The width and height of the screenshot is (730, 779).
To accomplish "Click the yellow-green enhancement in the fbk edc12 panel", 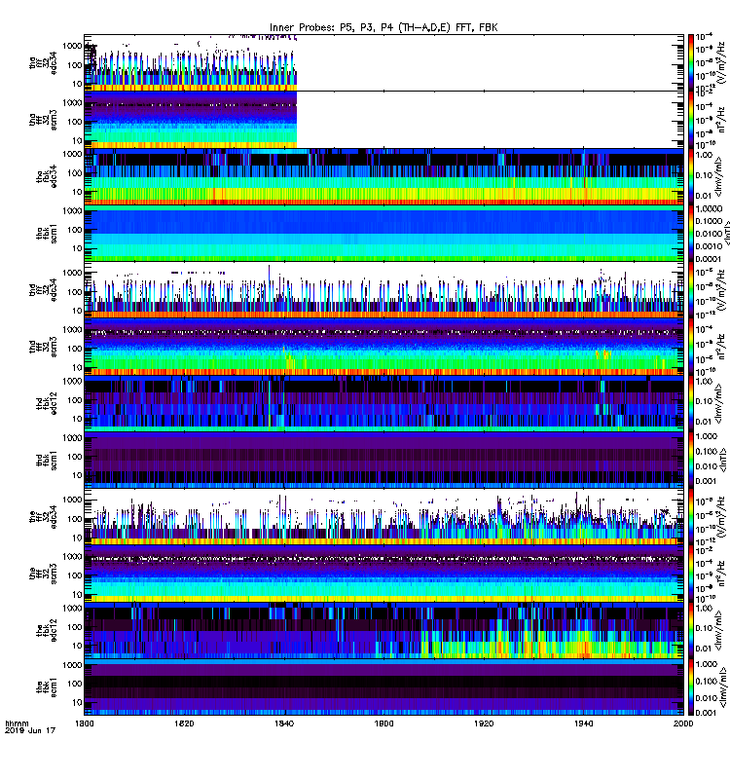I will click(x=551, y=644).
